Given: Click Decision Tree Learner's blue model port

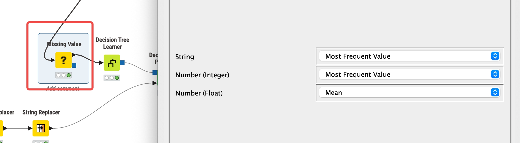Looking at the screenshot, I should [122, 62].
